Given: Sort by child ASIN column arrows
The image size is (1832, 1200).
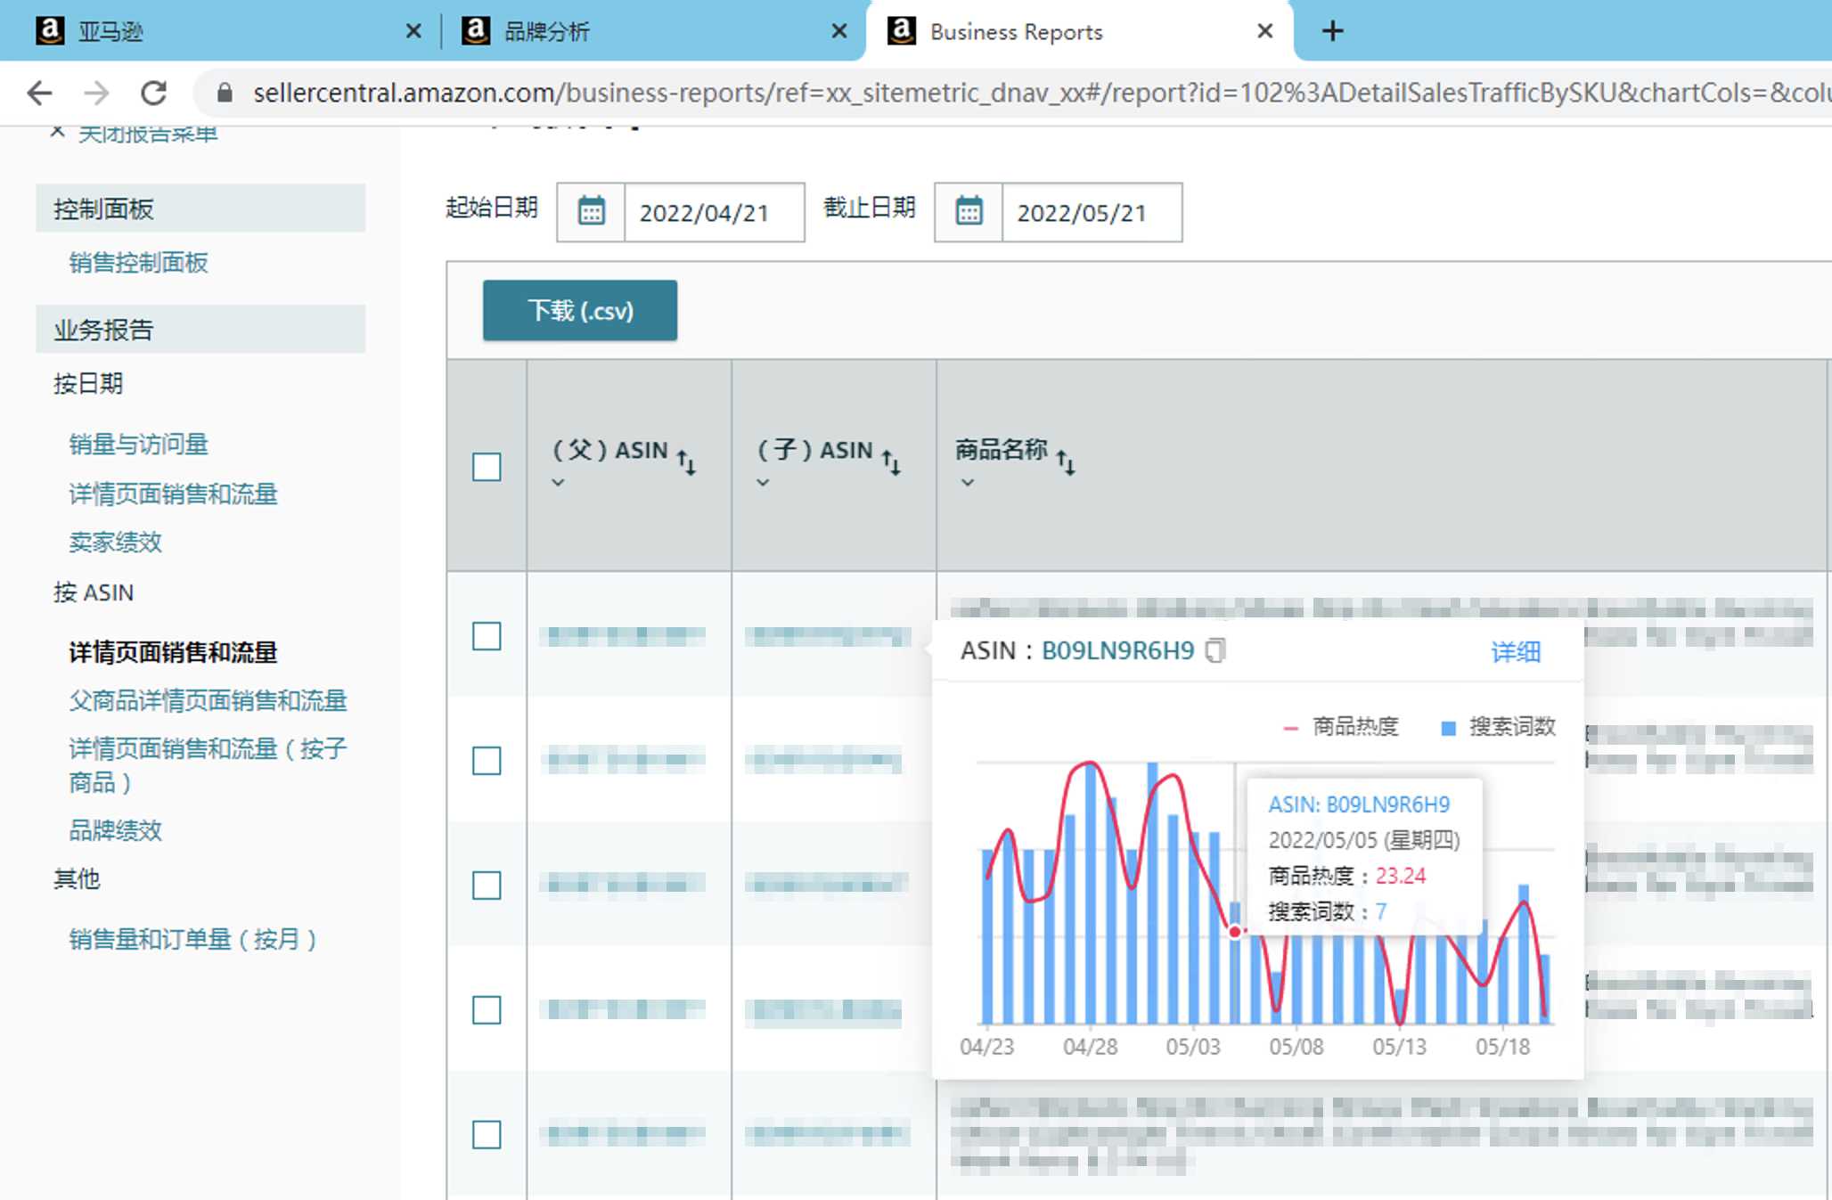Looking at the screenshot, I should tap(891, 461).
